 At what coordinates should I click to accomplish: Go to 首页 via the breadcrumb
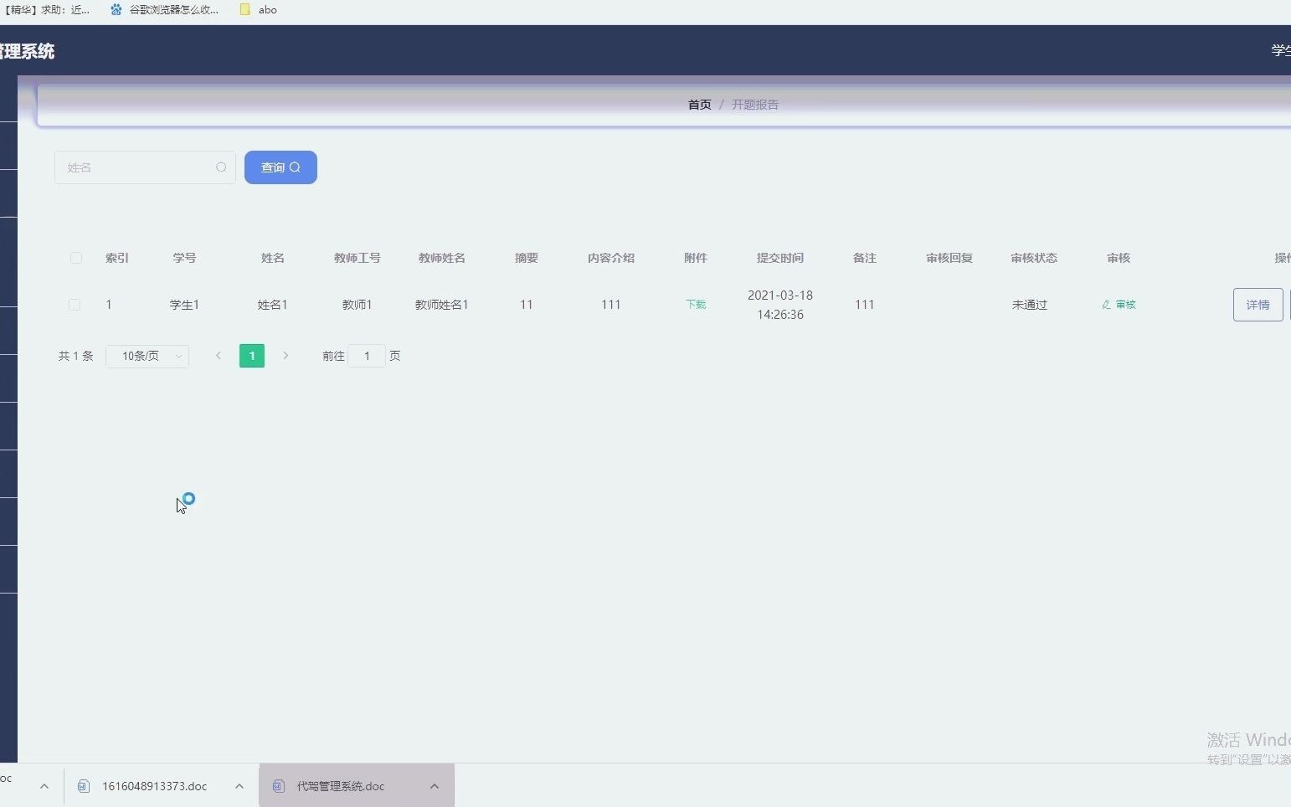tap(699, 104)
